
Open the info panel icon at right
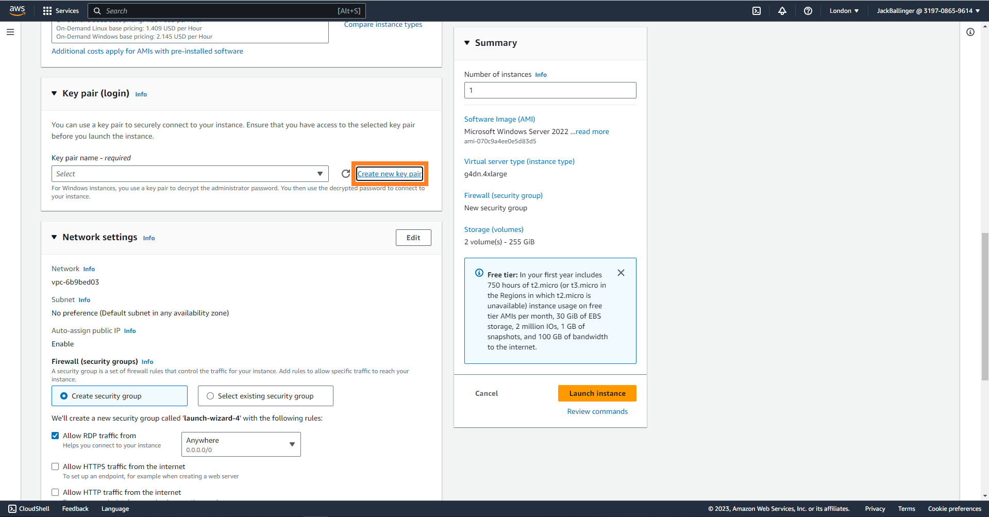click(970, 32)
